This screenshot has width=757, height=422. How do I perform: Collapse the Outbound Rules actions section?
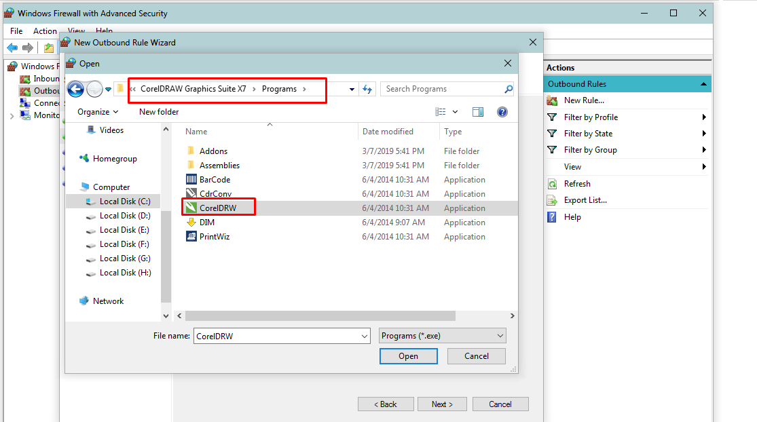pos(705,83)
